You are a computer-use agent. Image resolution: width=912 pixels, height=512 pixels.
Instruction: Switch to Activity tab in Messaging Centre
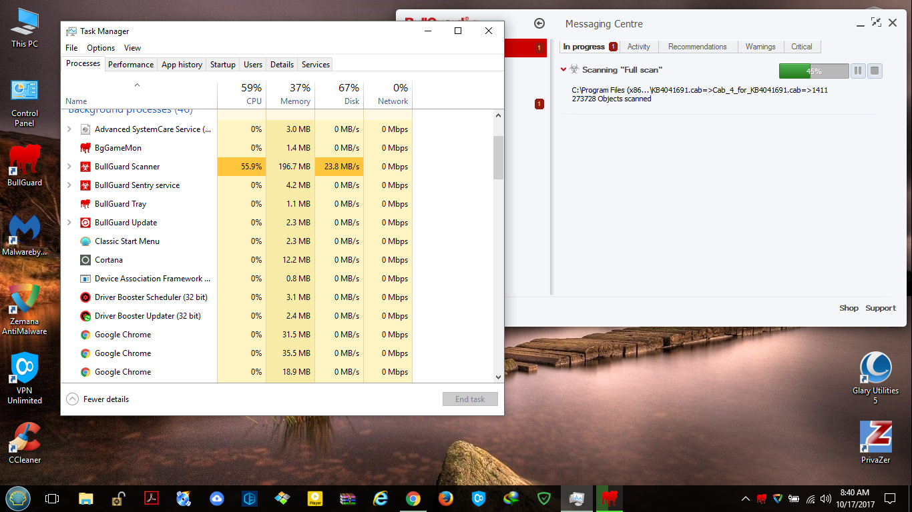pos(639,47)
